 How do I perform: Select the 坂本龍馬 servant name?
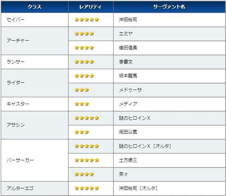pyautogui.click(x=128, y=76)
